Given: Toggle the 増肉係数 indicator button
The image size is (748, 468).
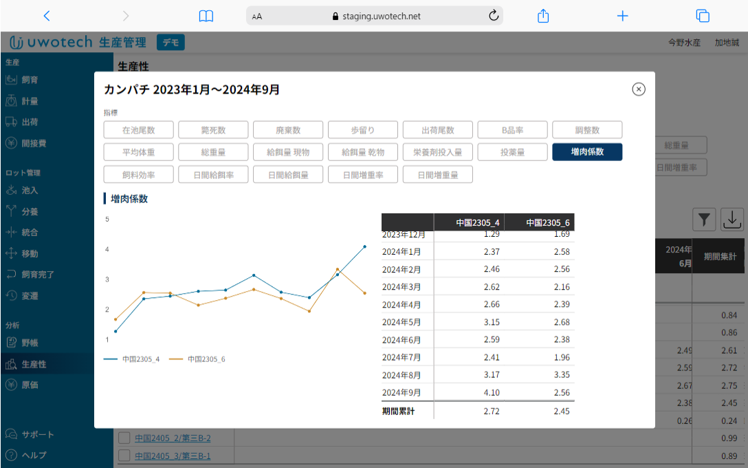Looking at the screenshot, I should point(587,152).
